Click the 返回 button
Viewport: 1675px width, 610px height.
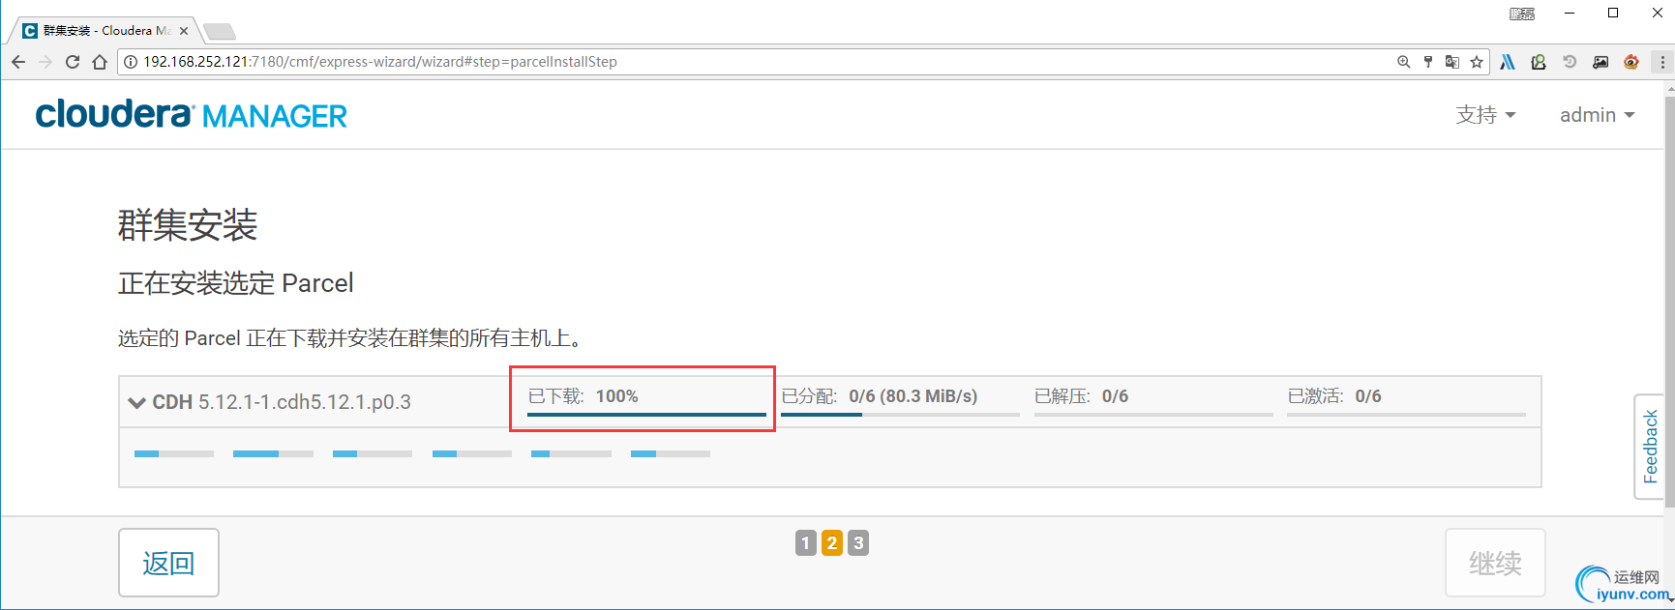[x=168, y=563]
